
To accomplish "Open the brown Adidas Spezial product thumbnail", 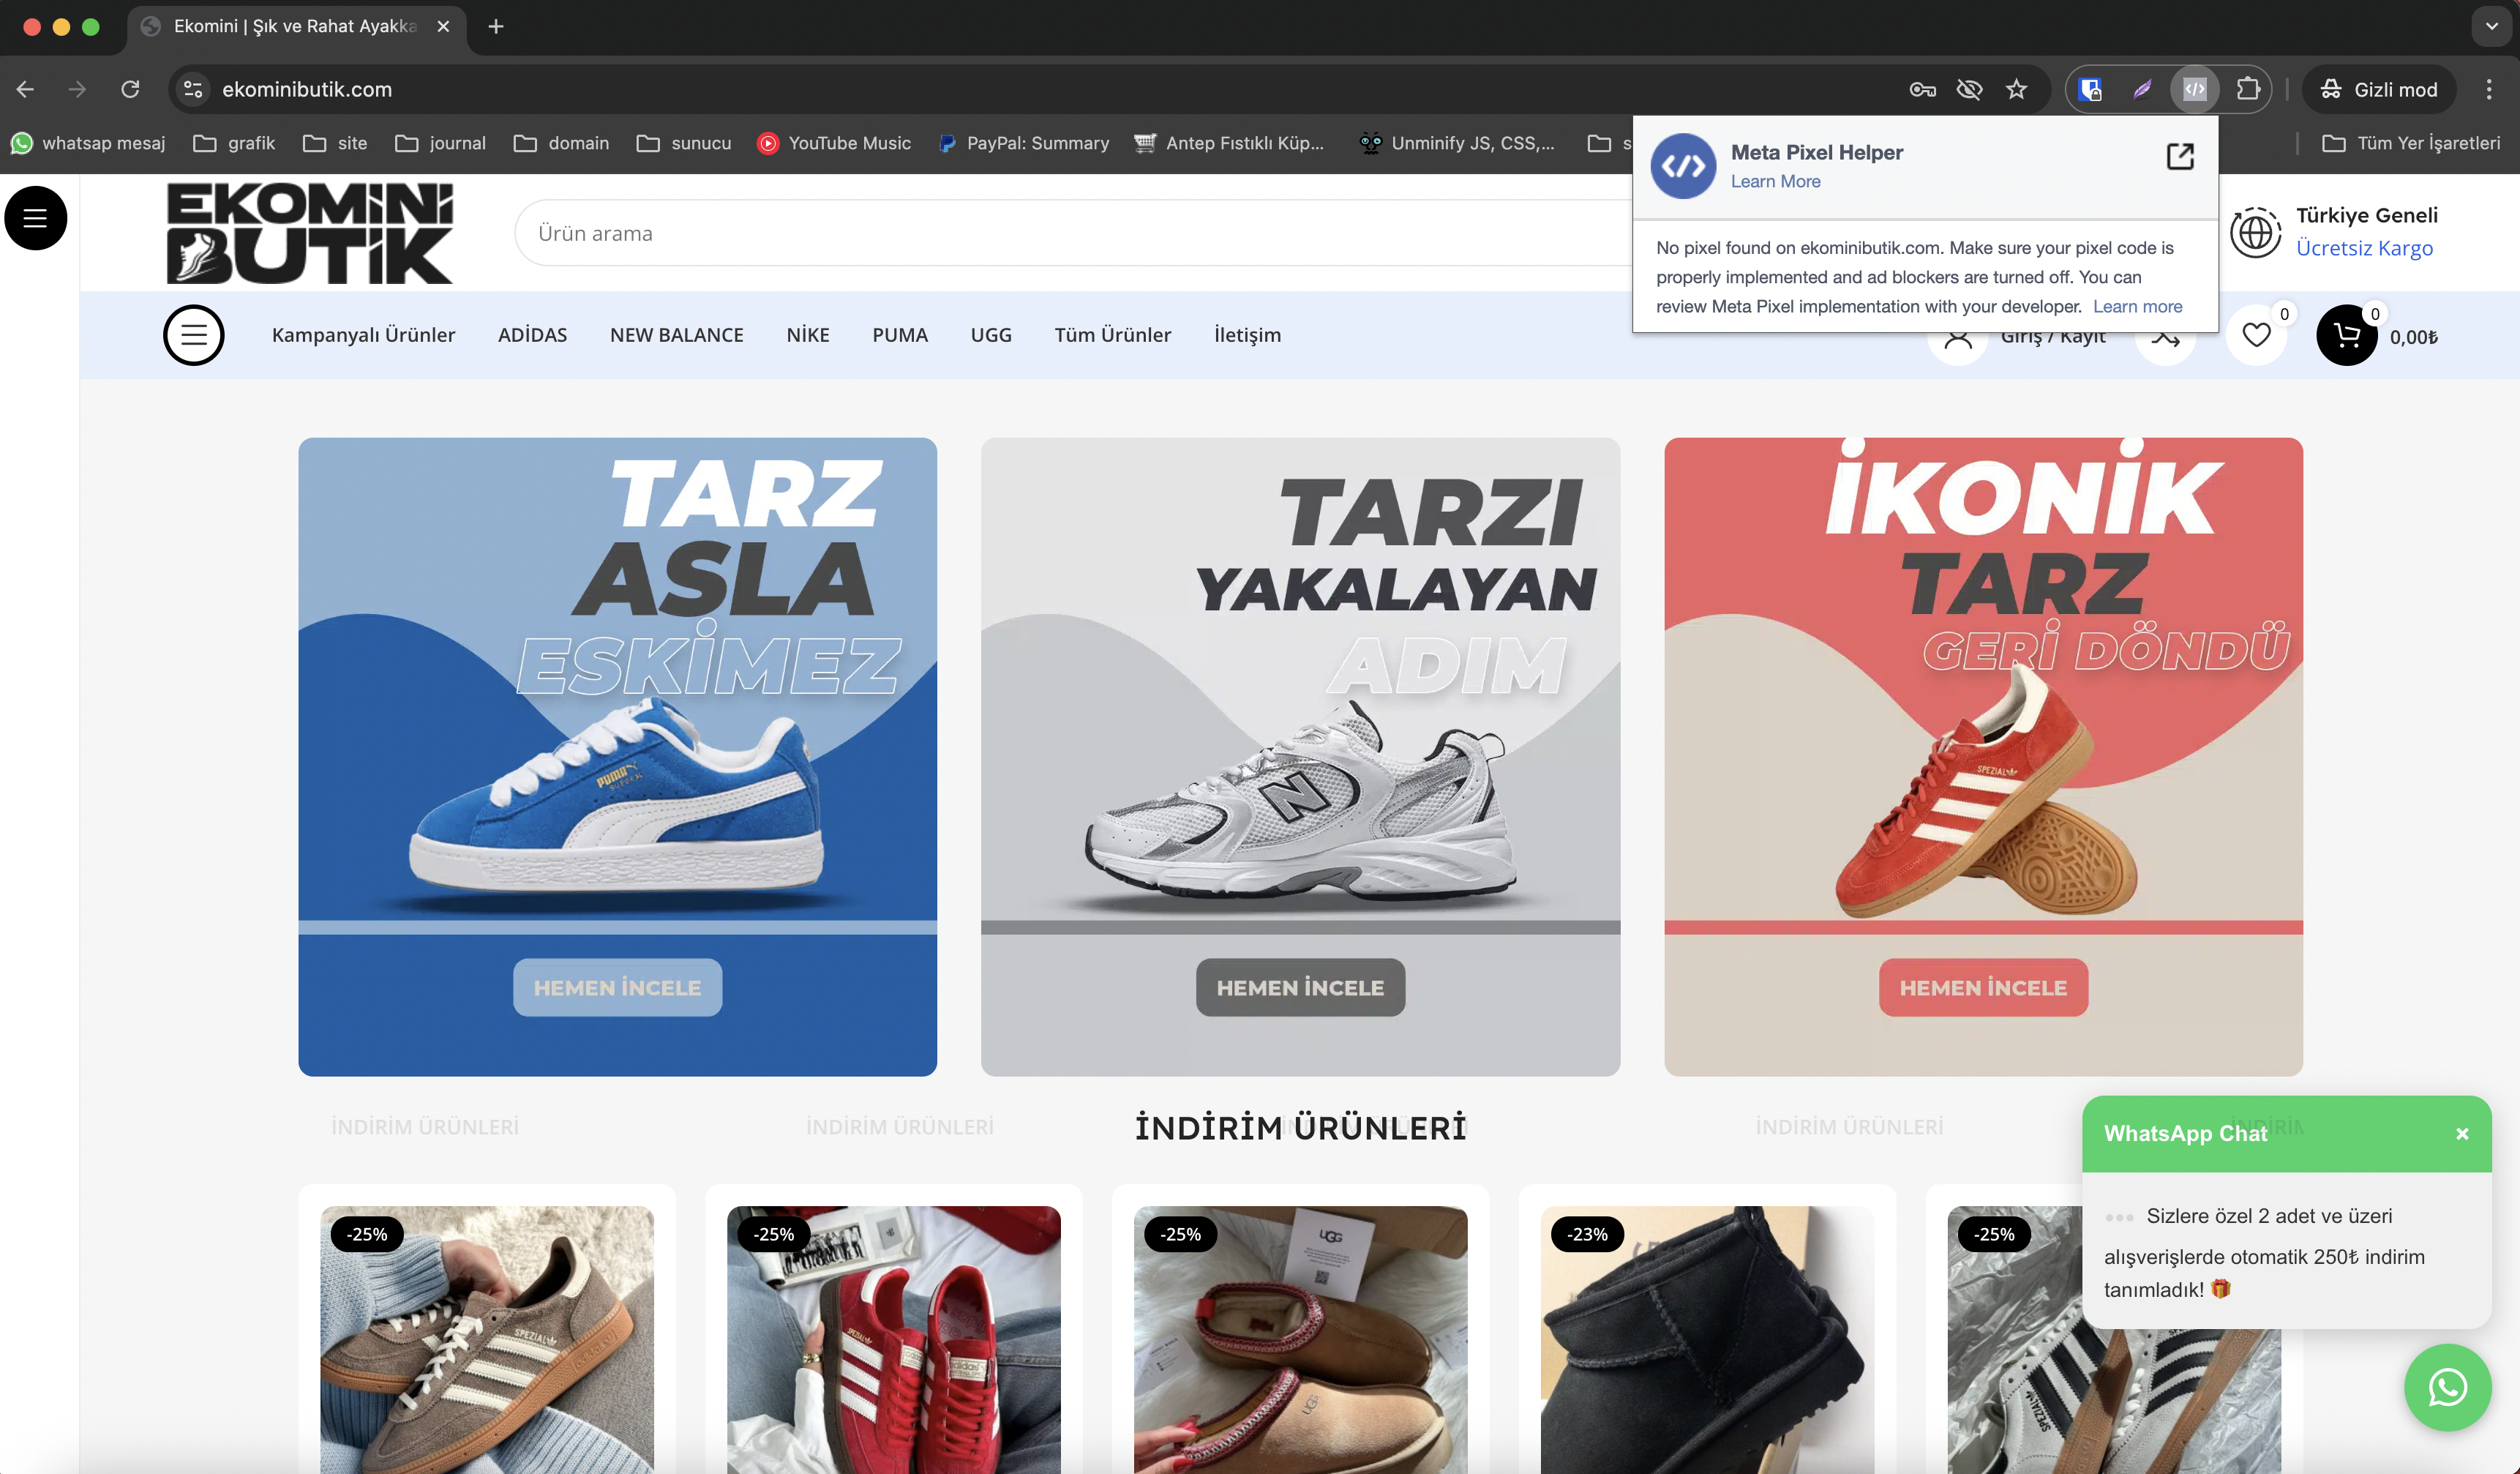I will point(487,1339).
